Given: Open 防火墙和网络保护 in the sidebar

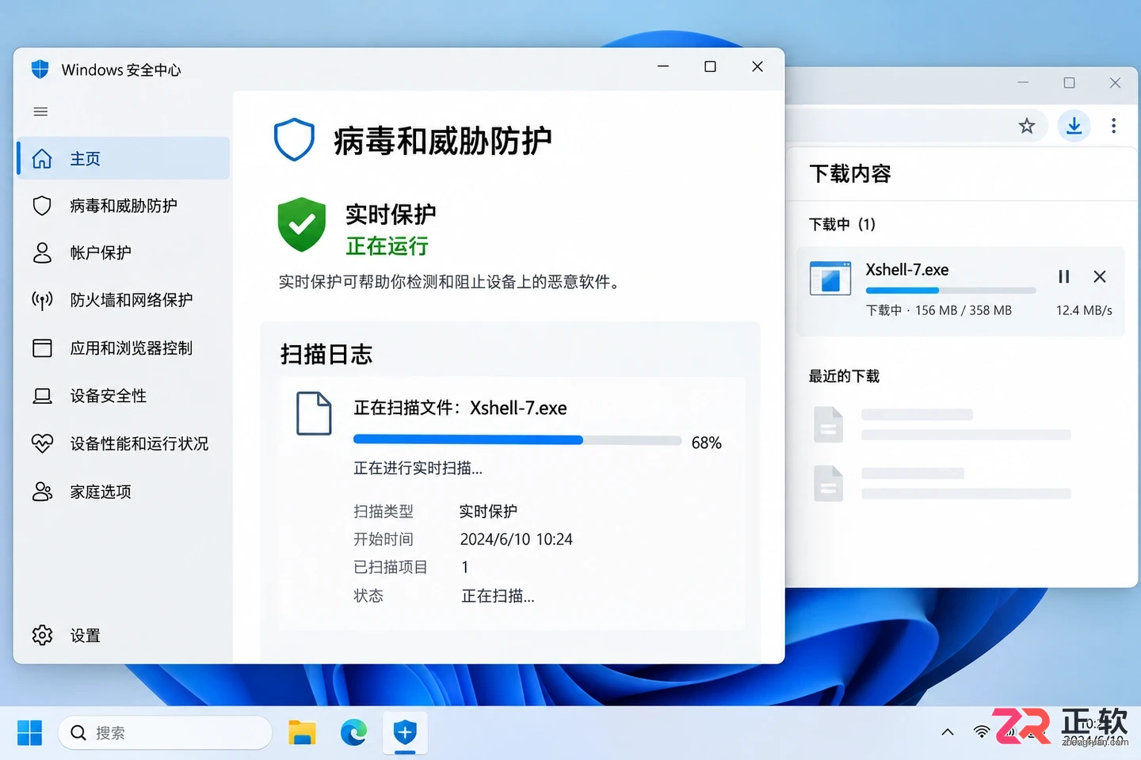Looking at the screenshot, I should 124,300.
